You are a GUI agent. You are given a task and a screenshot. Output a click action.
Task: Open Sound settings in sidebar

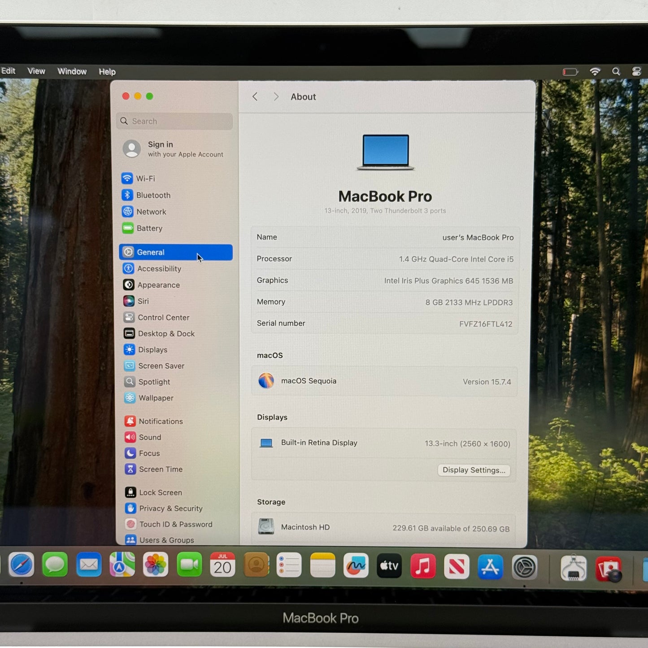(175, 437)
